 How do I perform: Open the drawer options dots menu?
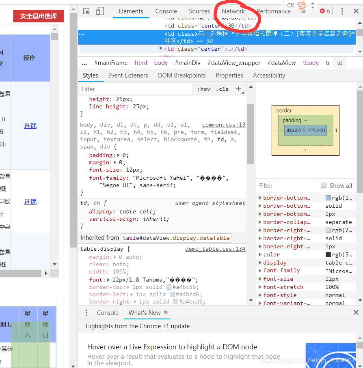pos(86,312)
